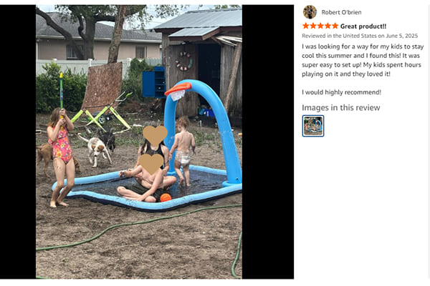Click the black area left of the photo
The width and height of the screenshot is (430, 286).
tap(18, 142)
